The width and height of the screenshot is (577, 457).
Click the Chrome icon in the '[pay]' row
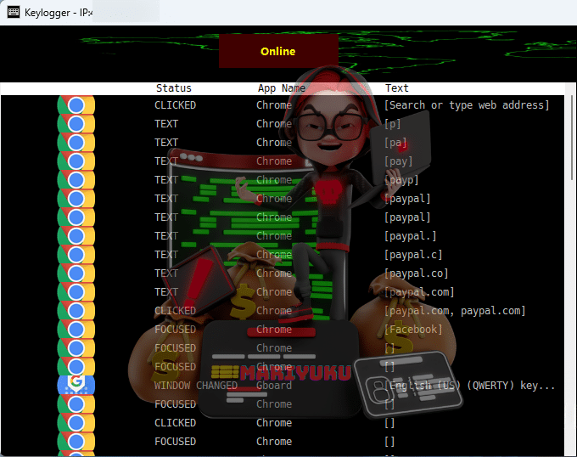click(x=76, y=161)
